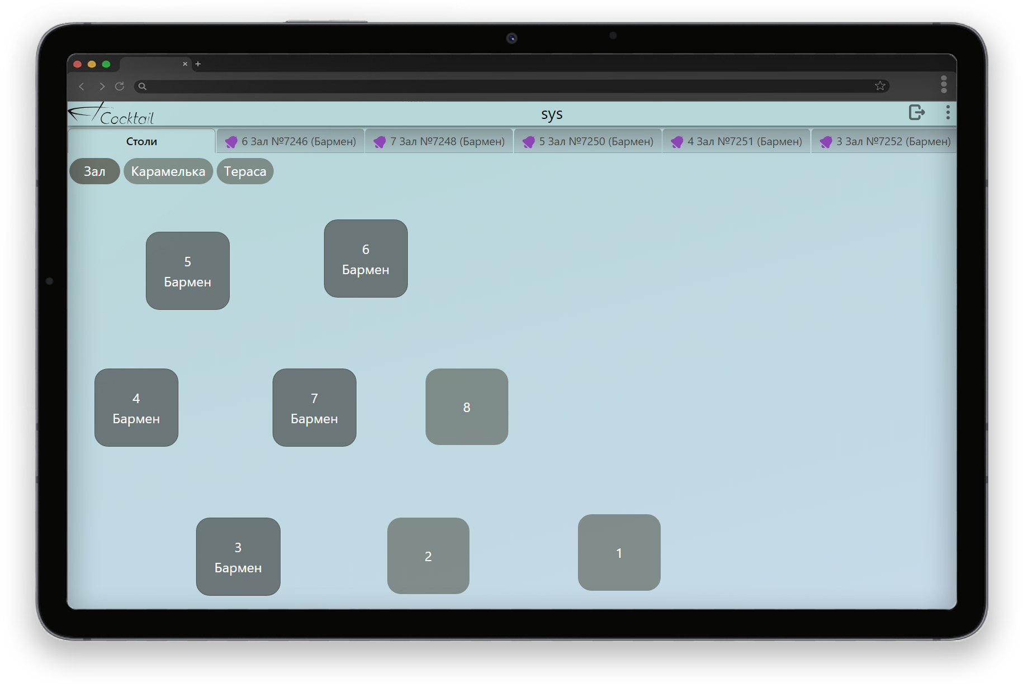Switch to the Столи tab
The height and width of the screenshot is (684, 1023).
click(141, 142)
